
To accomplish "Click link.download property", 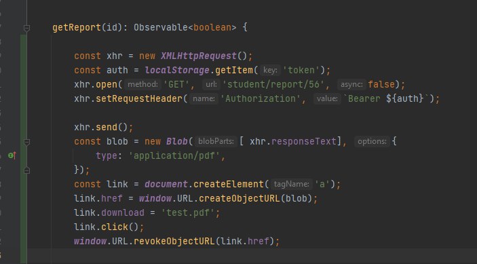I will point(123,212).
